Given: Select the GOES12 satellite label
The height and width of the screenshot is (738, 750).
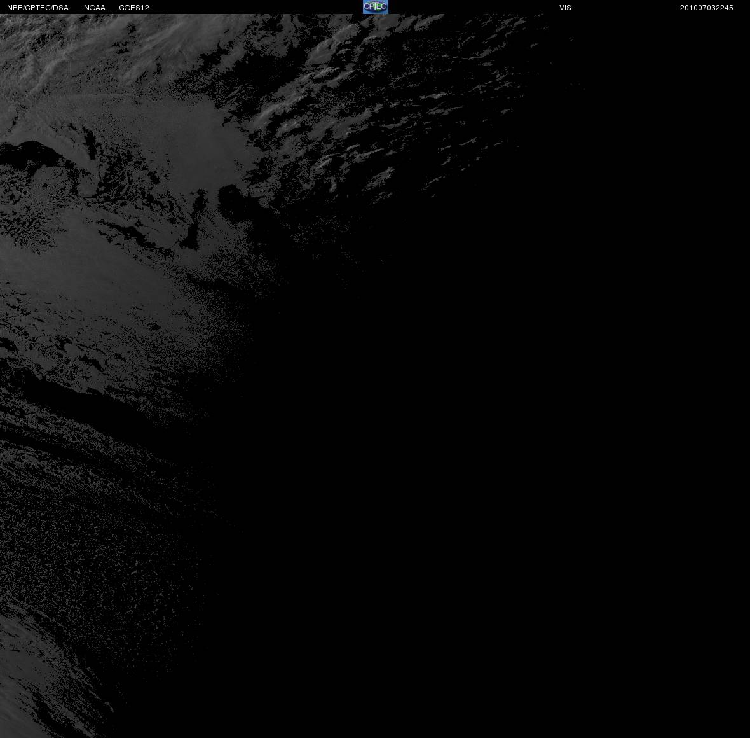Looking at the screenshot, I should point(134,8).
